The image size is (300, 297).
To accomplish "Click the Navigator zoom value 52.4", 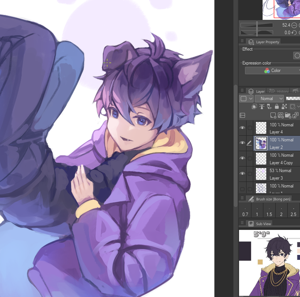I will tap(286, 25).
